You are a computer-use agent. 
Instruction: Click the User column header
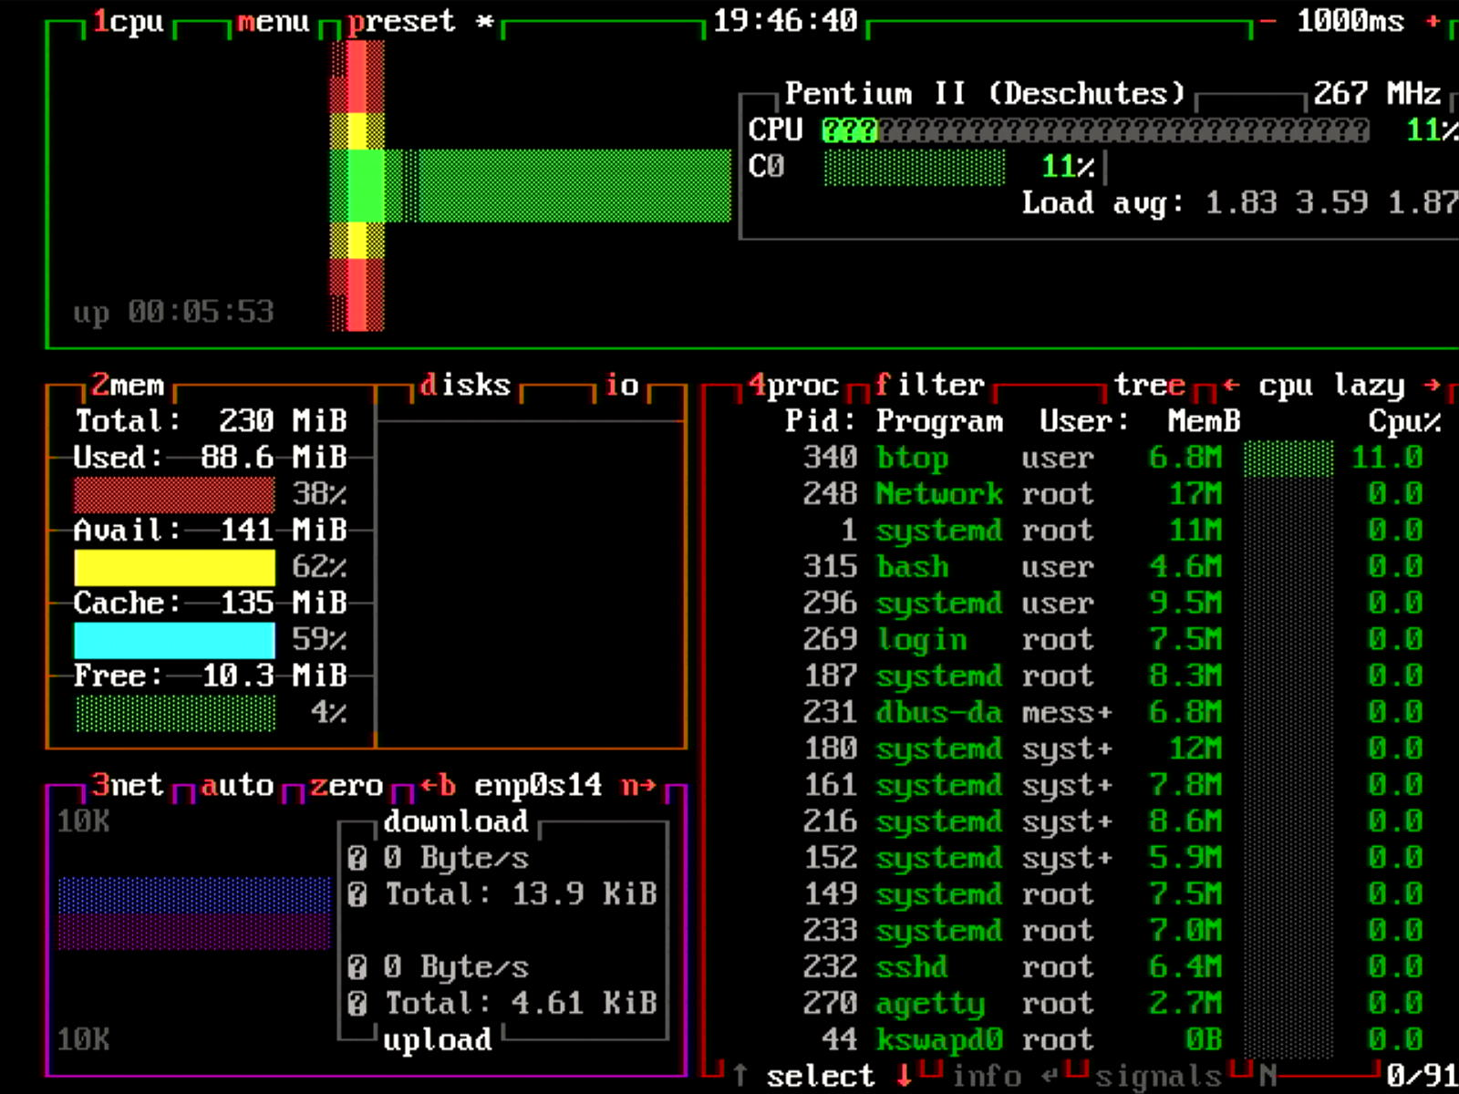pyautogui.click(x=1085, y=421)
